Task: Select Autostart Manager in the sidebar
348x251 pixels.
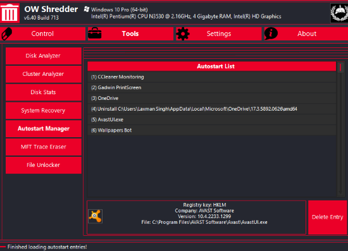Action: coord(44,128)
